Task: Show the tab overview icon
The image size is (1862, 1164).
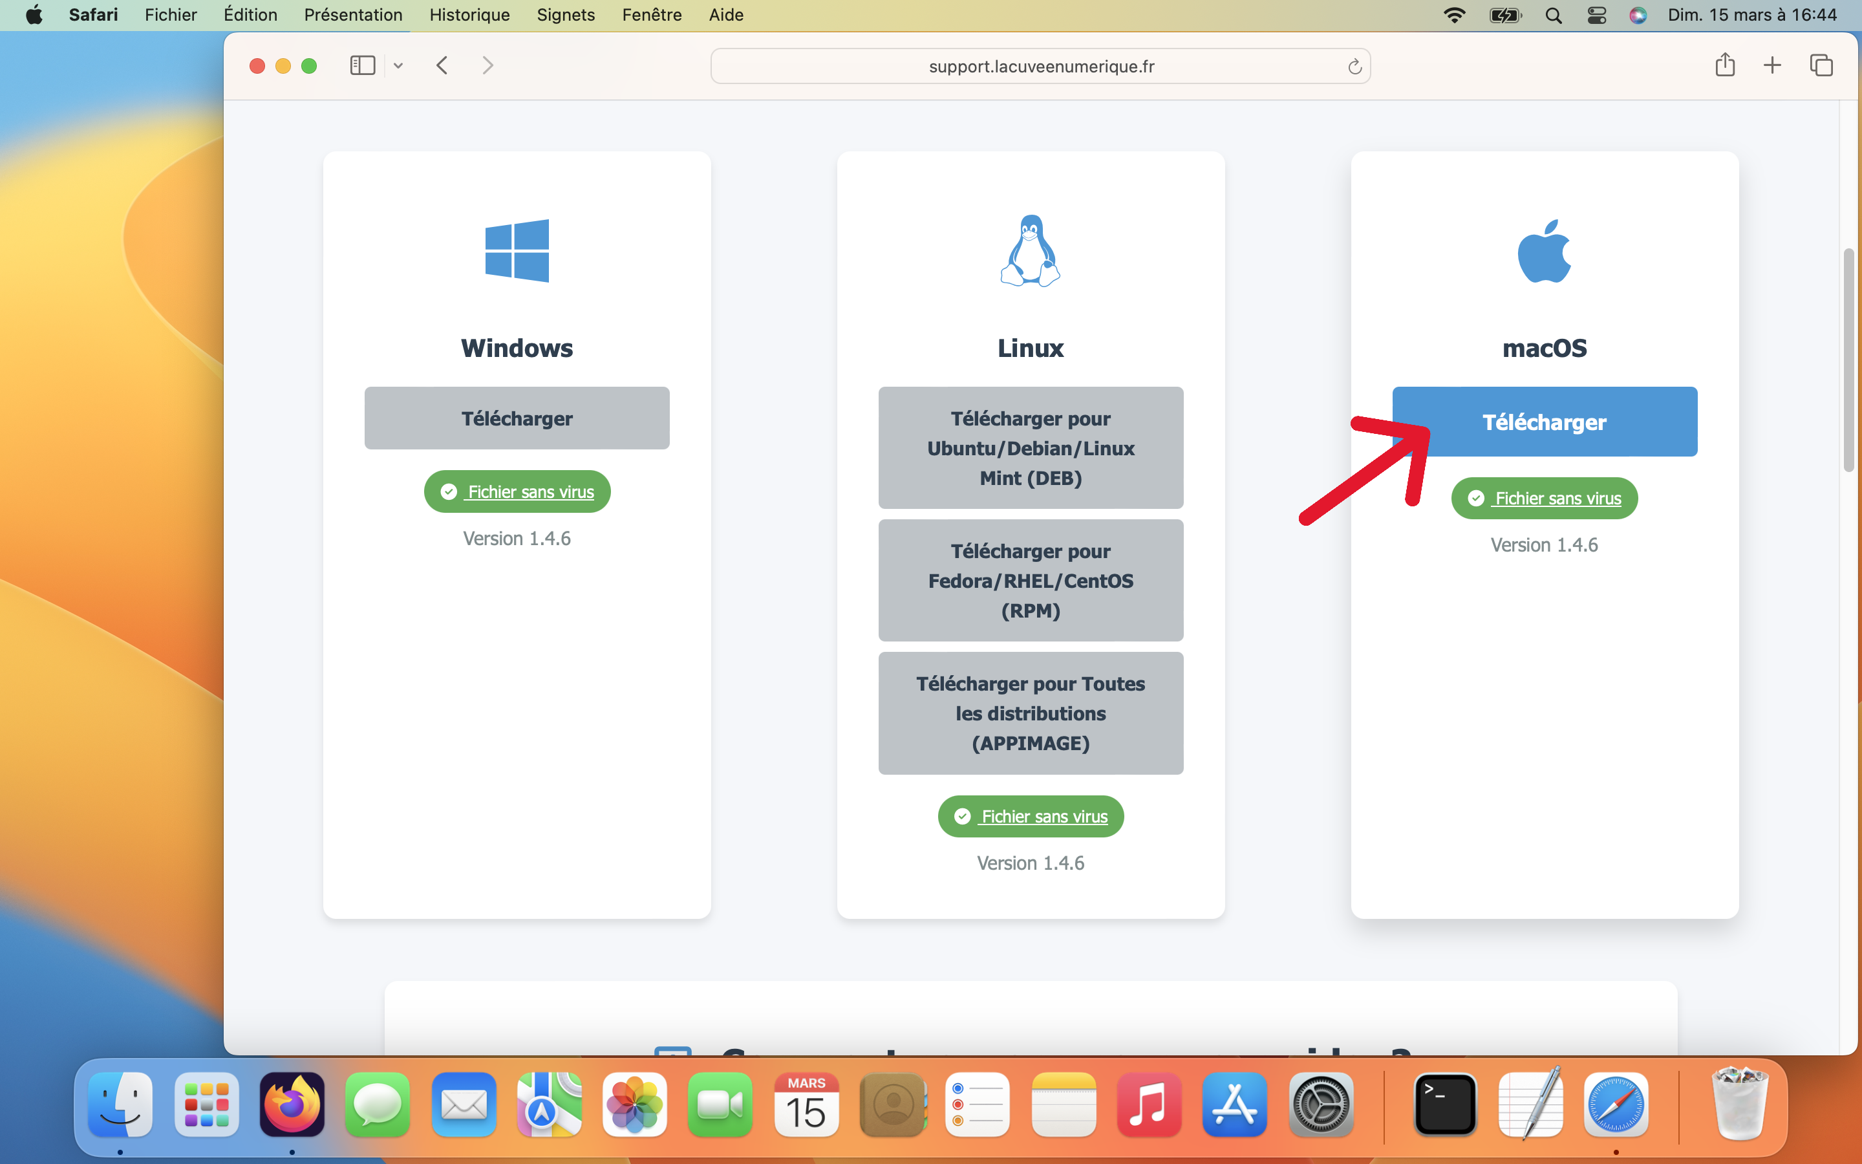Action: [1821, 65]
